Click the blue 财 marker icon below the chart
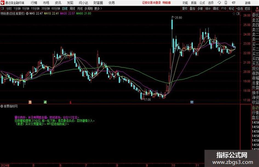The height and width of the screenshot is (167, 259). click(192, 102)
